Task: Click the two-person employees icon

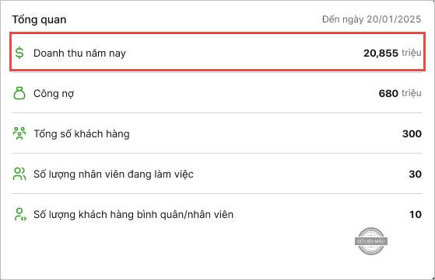Action: [19, 174]
